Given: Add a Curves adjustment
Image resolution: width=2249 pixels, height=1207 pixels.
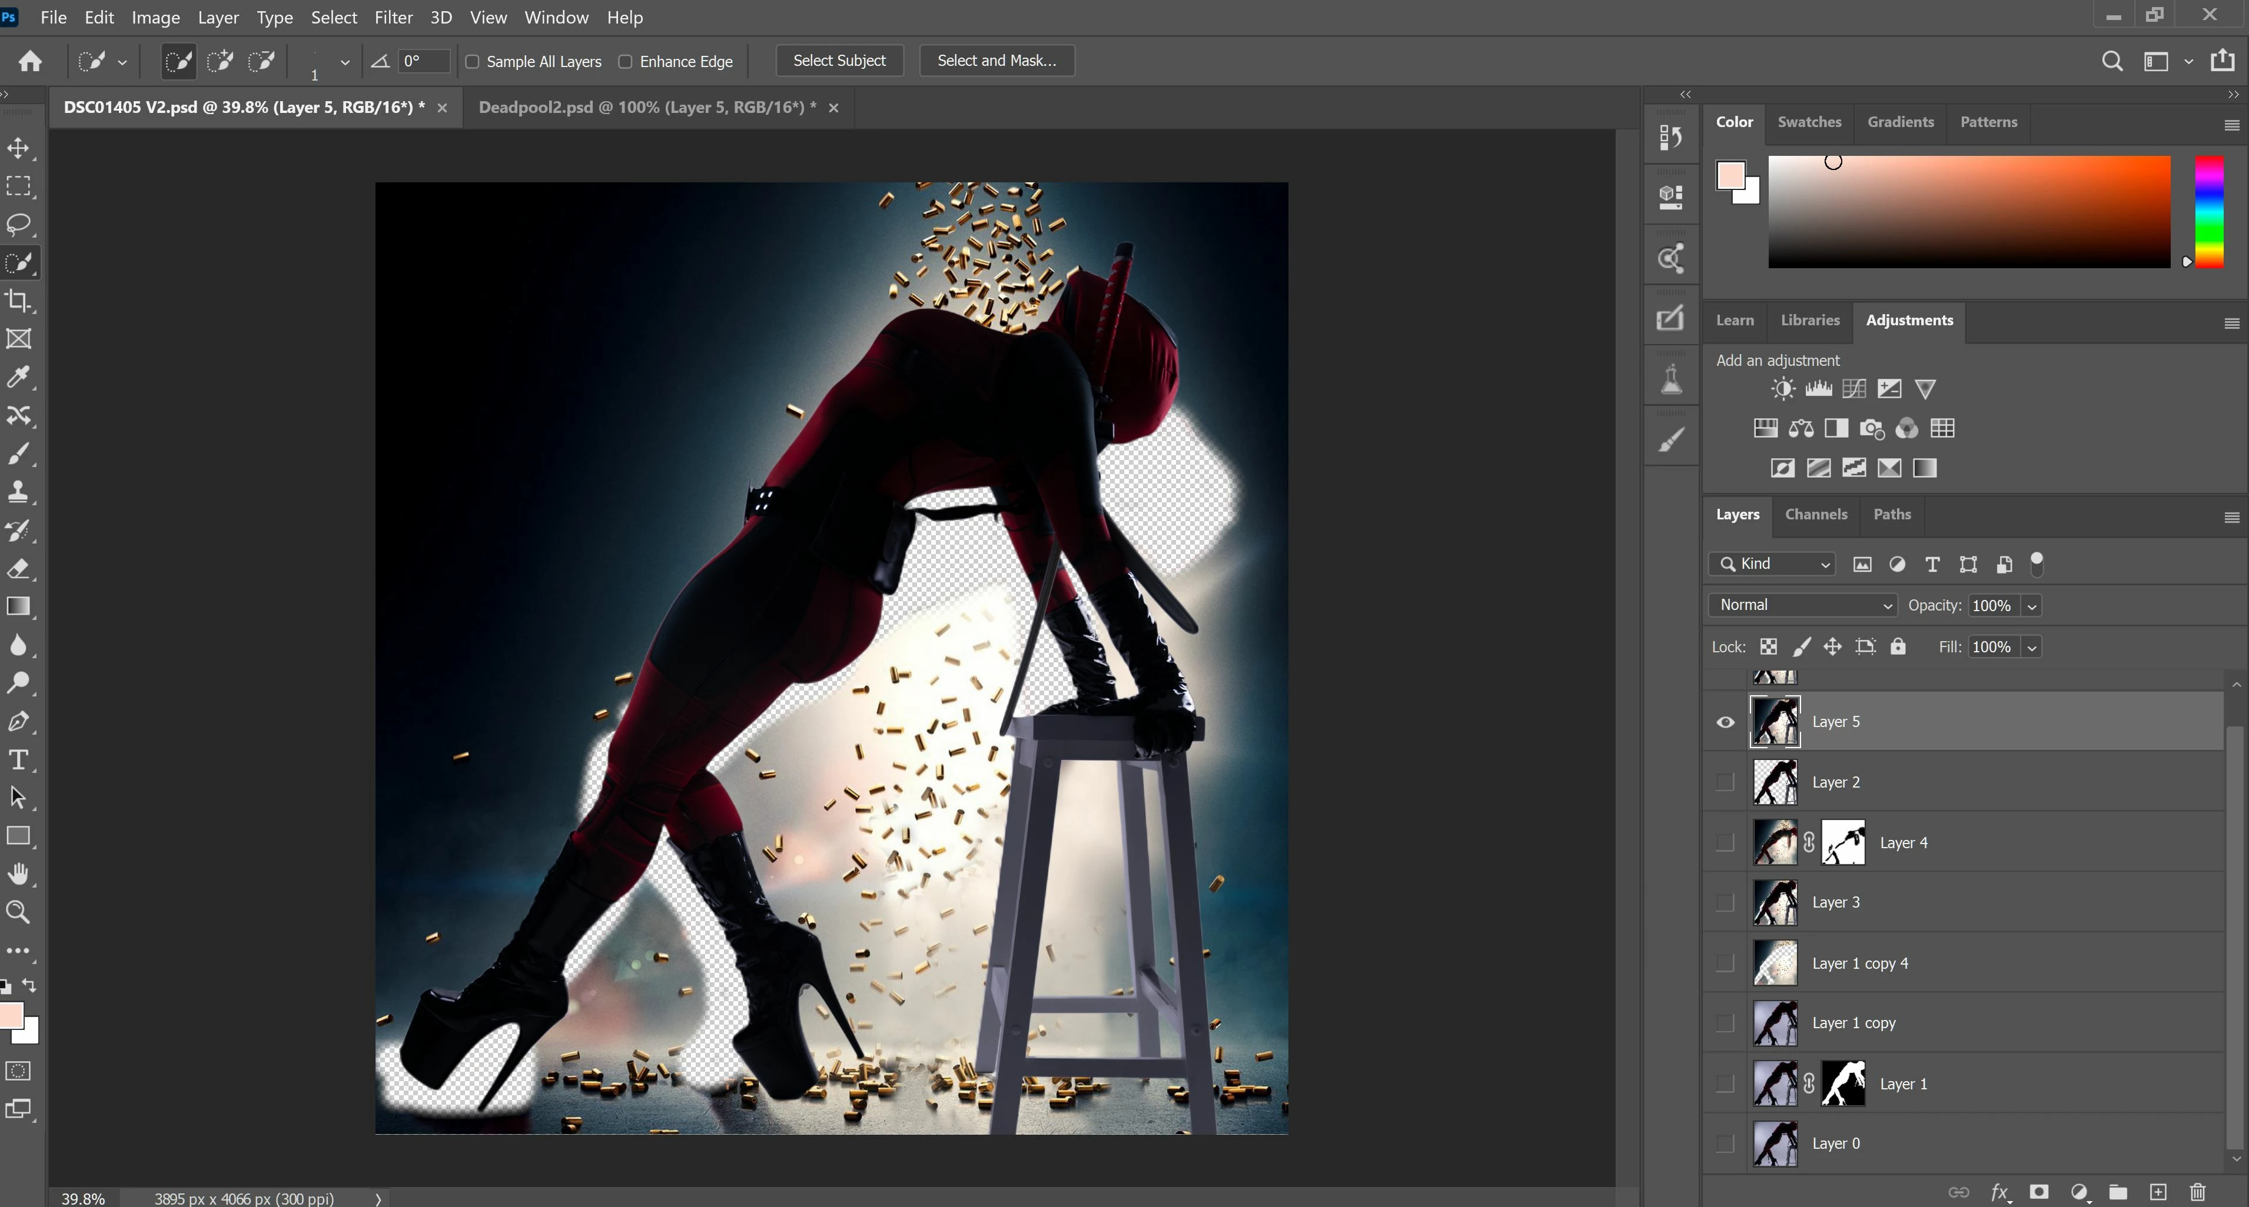Looking at the screenshot, I should tap(1853, 389).
